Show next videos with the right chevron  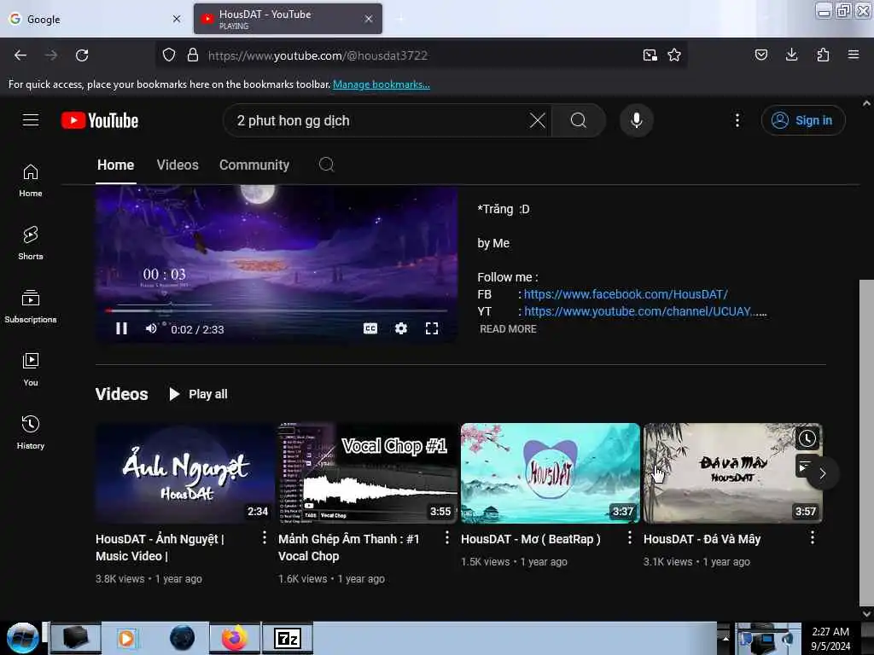(x=823, y=473)
